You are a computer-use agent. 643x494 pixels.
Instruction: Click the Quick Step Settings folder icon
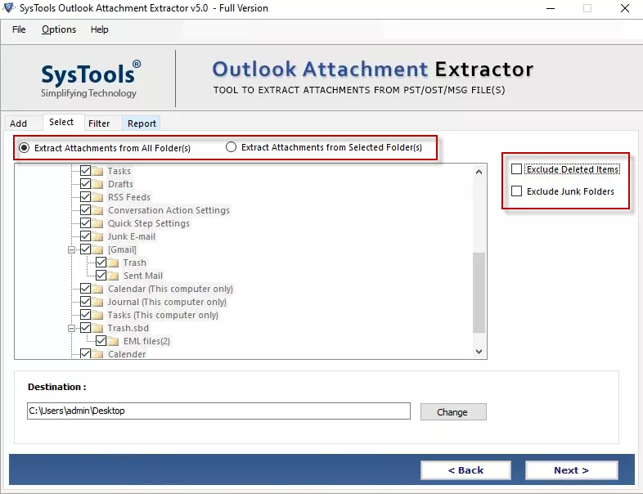(97, 223)
